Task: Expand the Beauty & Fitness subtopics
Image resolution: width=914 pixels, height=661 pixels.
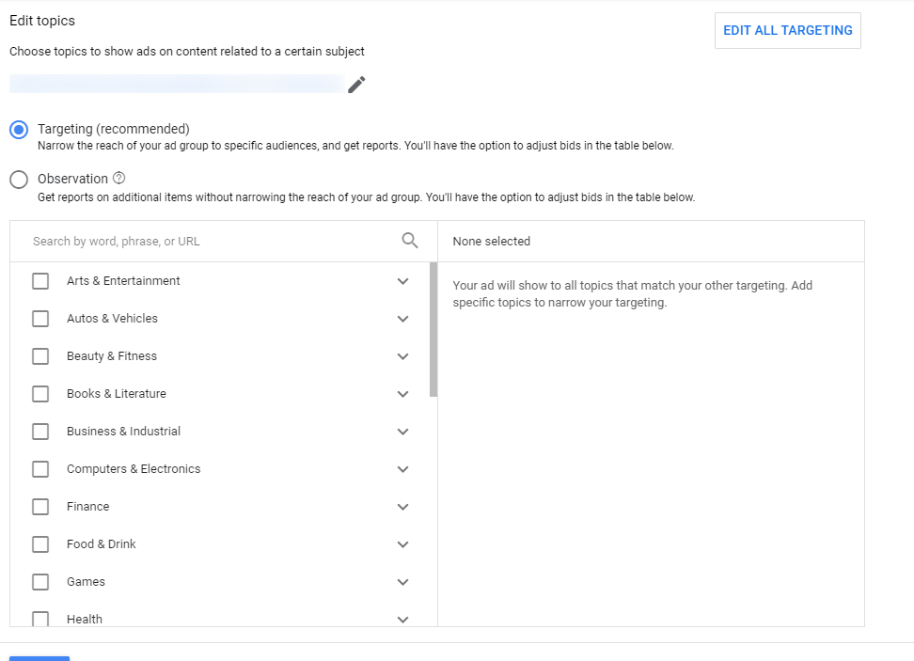Action: (x=403, y=356)
